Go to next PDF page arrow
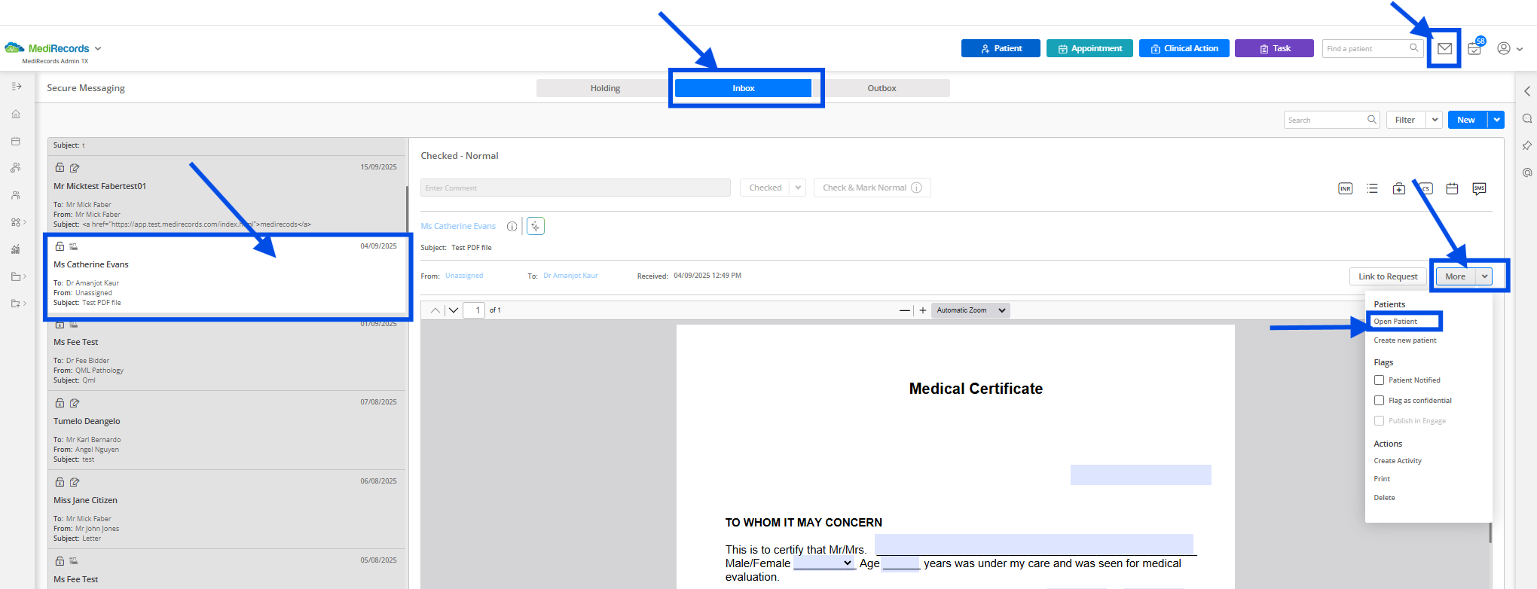The image size is (1537, 589). click(x=454, y=310)
